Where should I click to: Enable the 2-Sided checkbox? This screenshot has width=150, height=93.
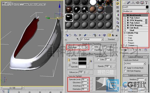[105, 47]
